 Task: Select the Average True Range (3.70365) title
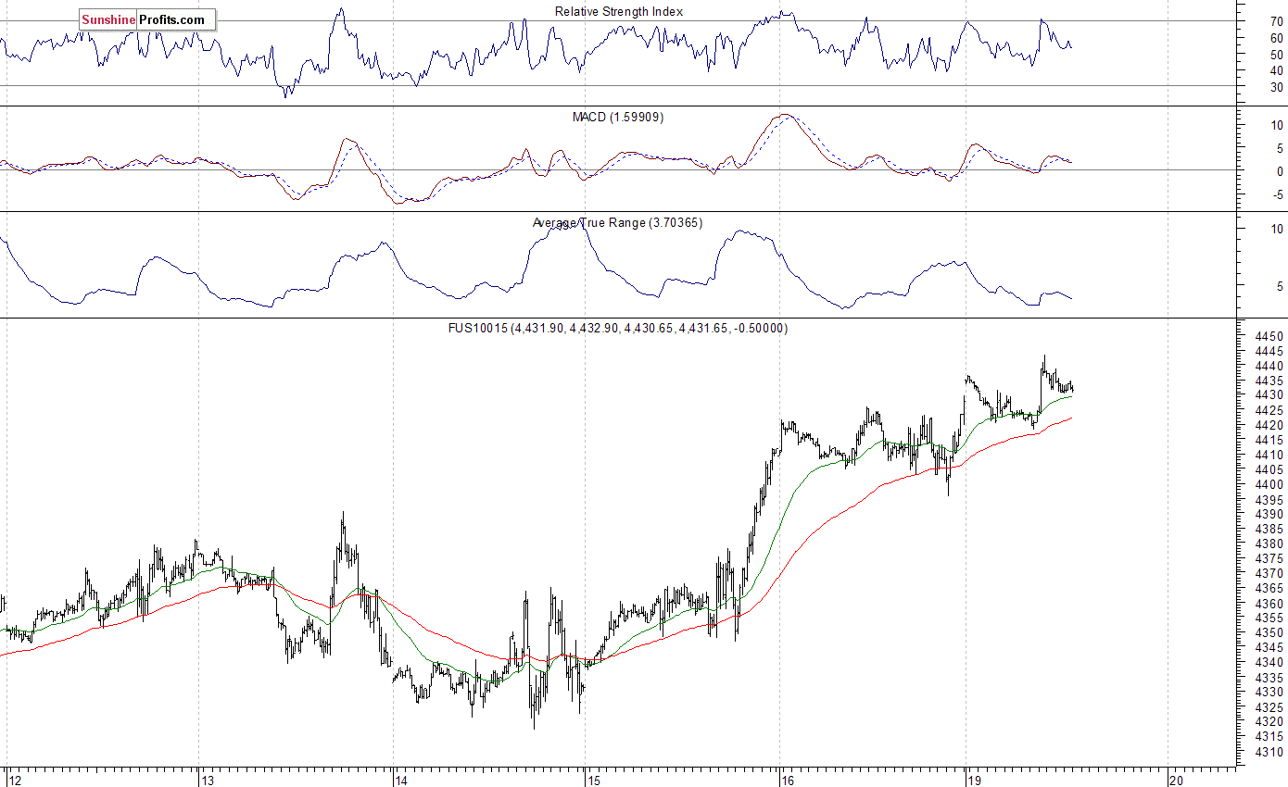pos(617,222)
